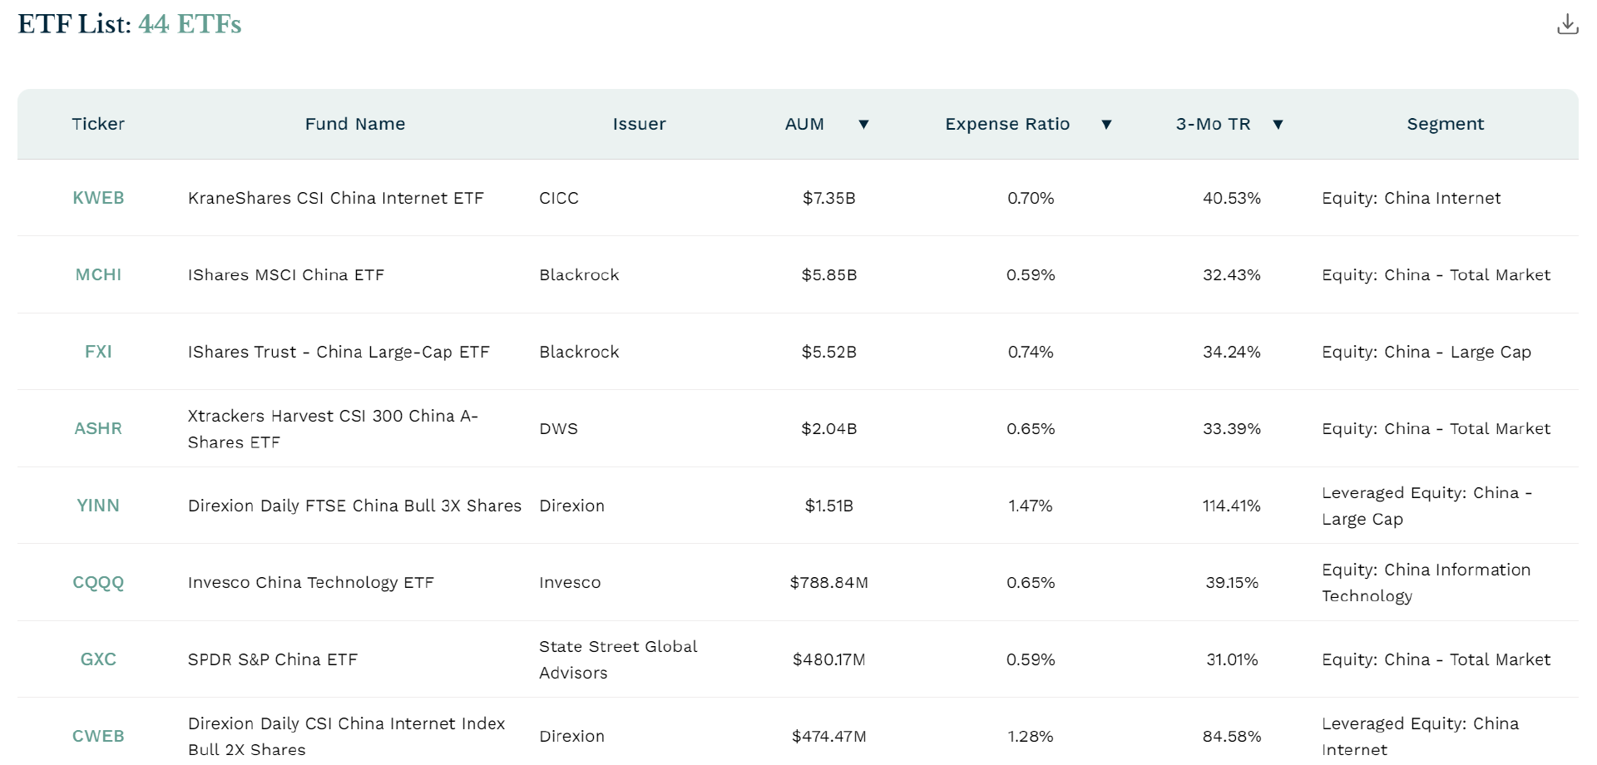
Task: Select SPDR S&P China ETF name
Action: tap(273, 659)
